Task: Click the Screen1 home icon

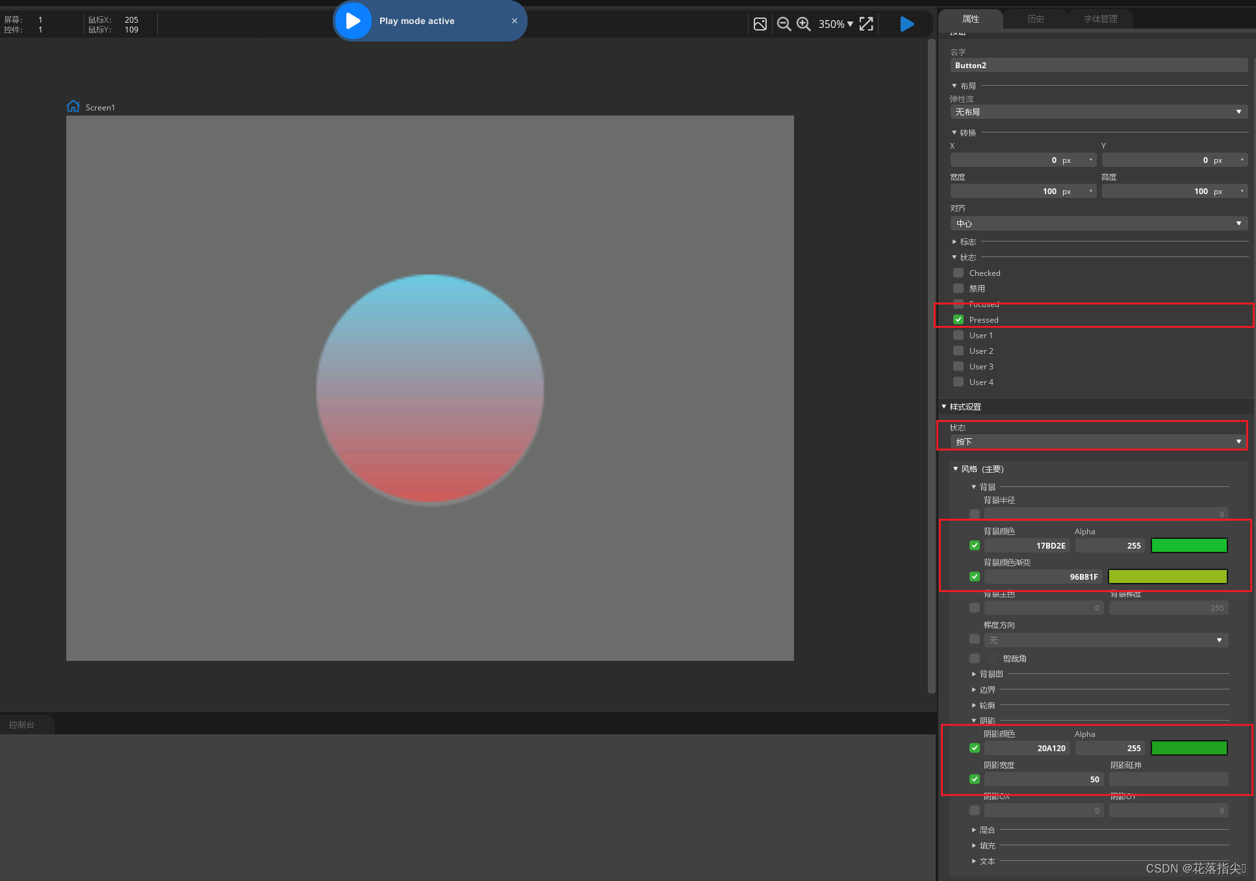Action: pos(73,106)
